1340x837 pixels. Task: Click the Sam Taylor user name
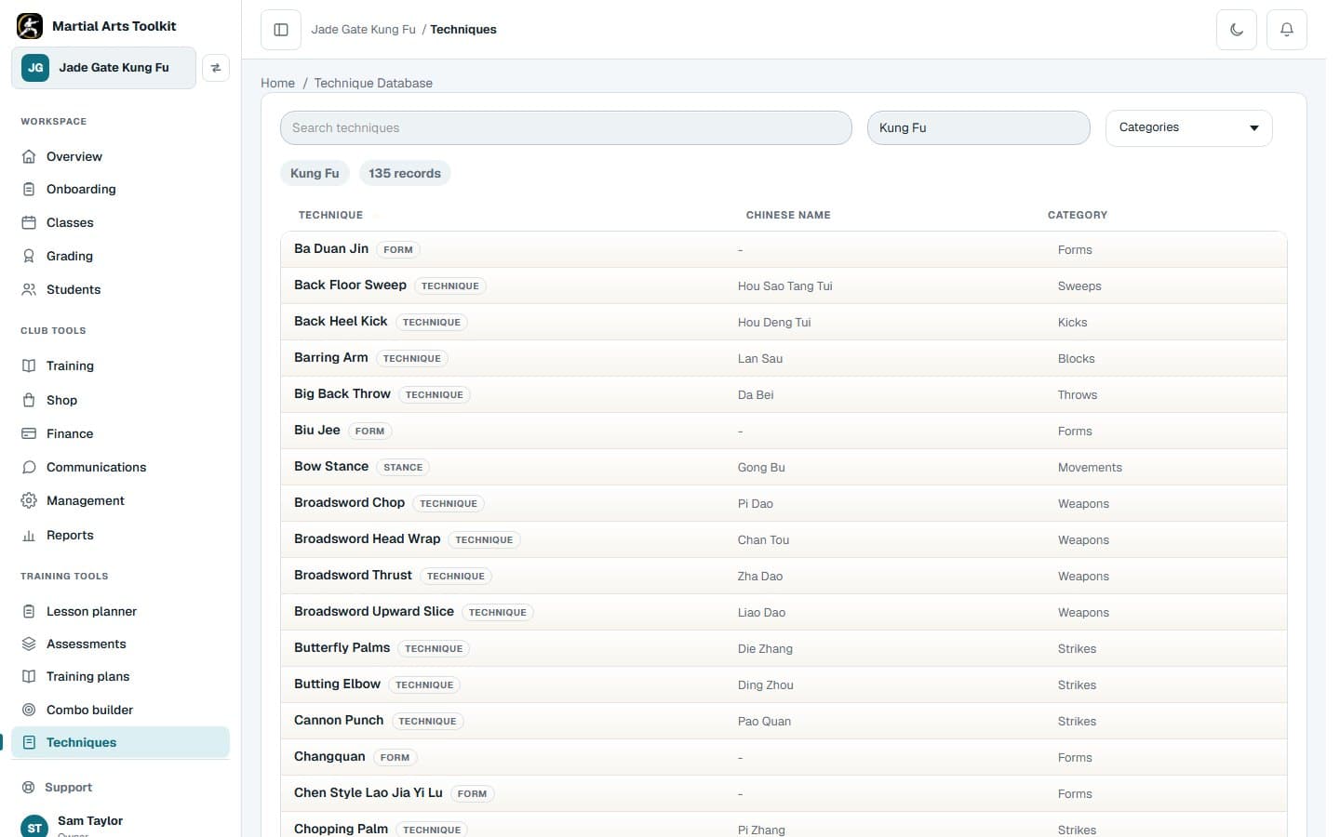90,820
